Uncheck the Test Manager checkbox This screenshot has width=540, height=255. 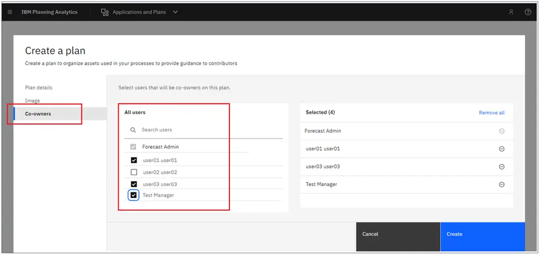[x=134, y=195]
